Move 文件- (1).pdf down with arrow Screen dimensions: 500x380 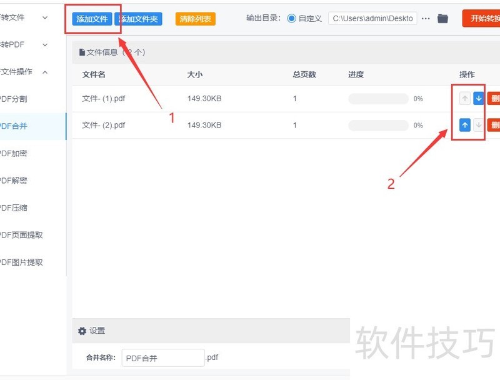(478, 99)
